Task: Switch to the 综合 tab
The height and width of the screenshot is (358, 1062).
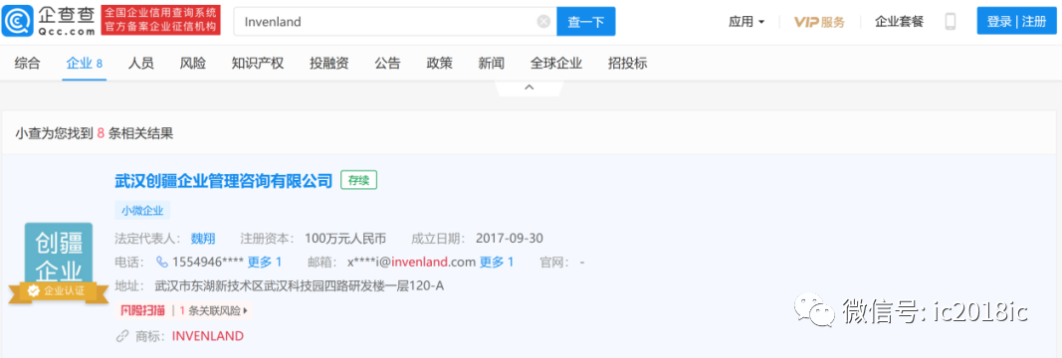Action: pyautogui.click(x=27, y=64)
